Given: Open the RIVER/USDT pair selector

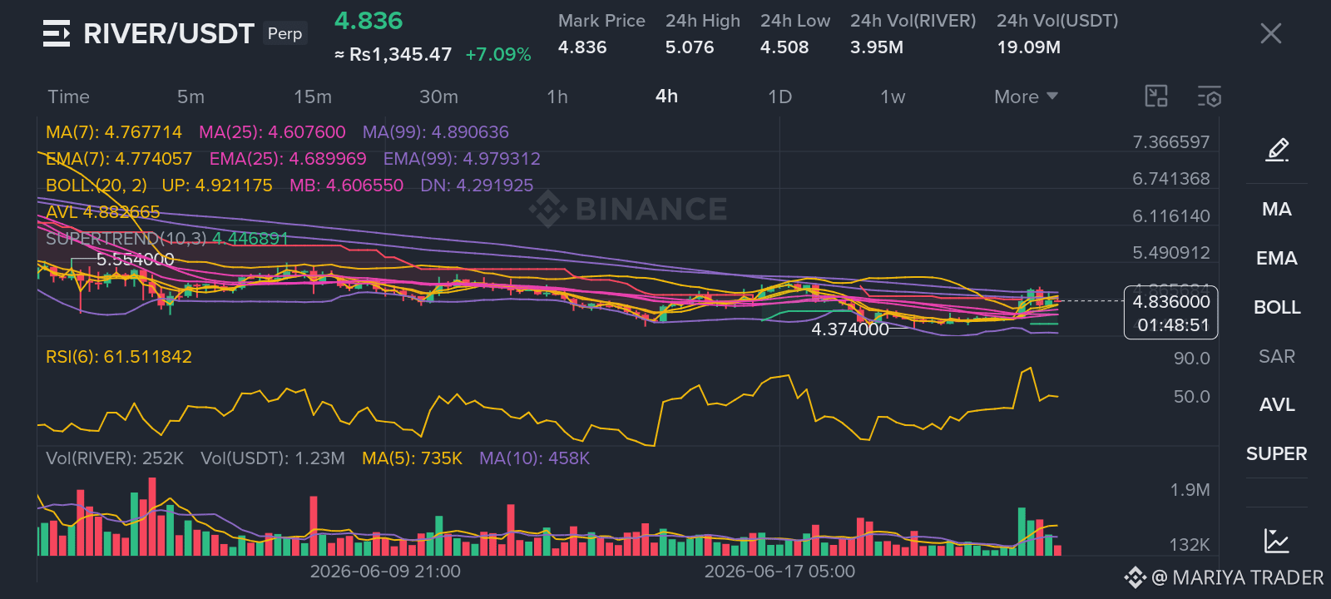Looking at the screenshot, I should 169,33.
